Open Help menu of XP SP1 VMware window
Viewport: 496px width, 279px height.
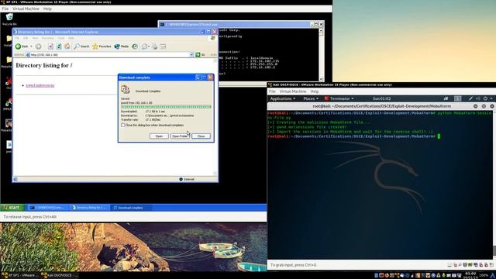tap(47, 9)
